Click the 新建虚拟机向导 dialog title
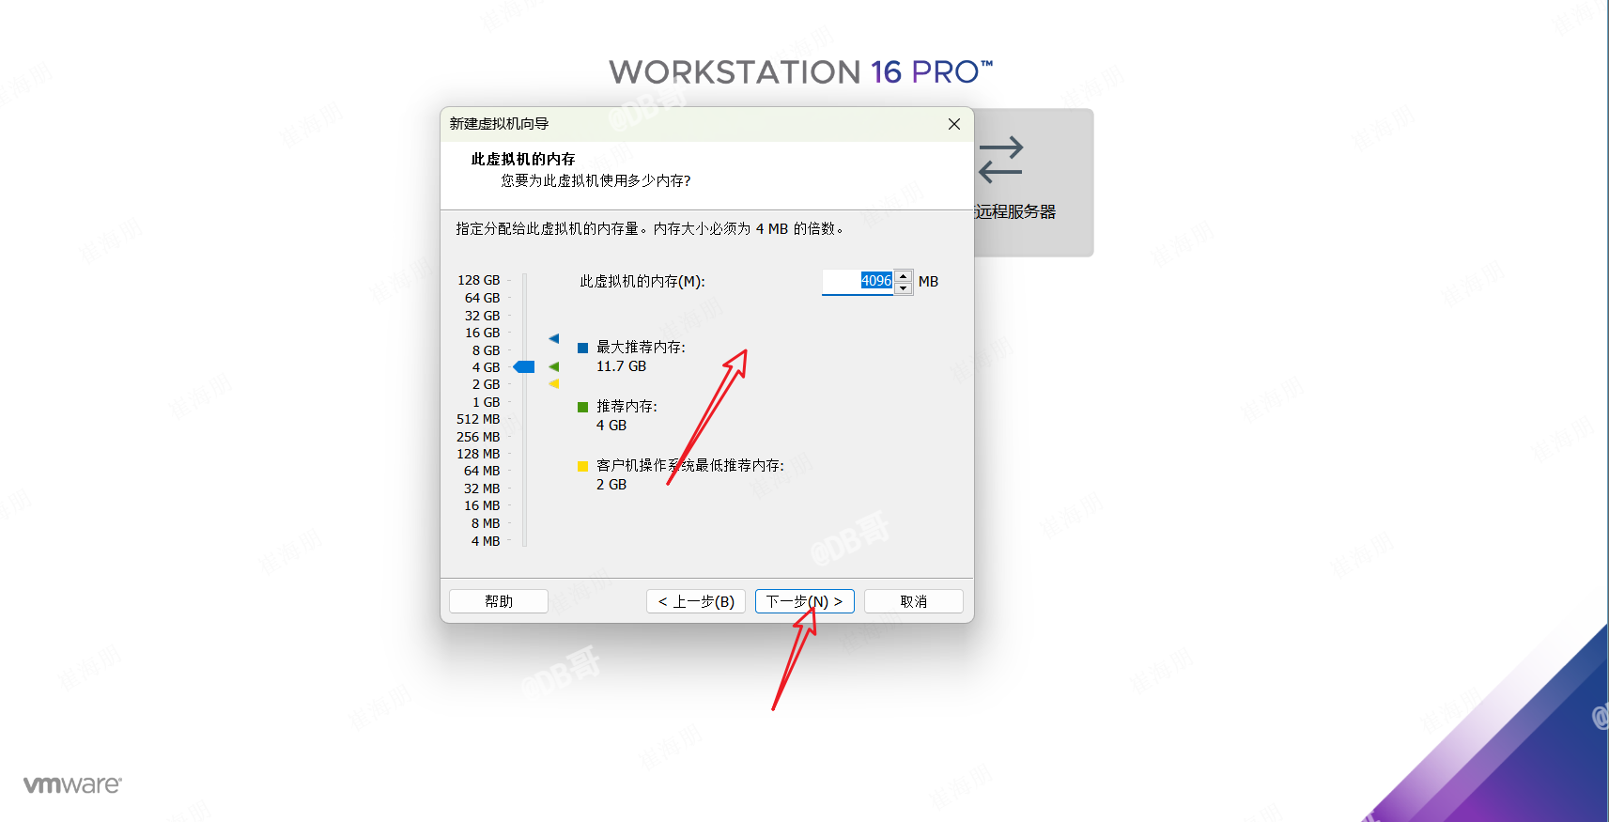Screen dimensions: 1609x822 tap(499, 124)
